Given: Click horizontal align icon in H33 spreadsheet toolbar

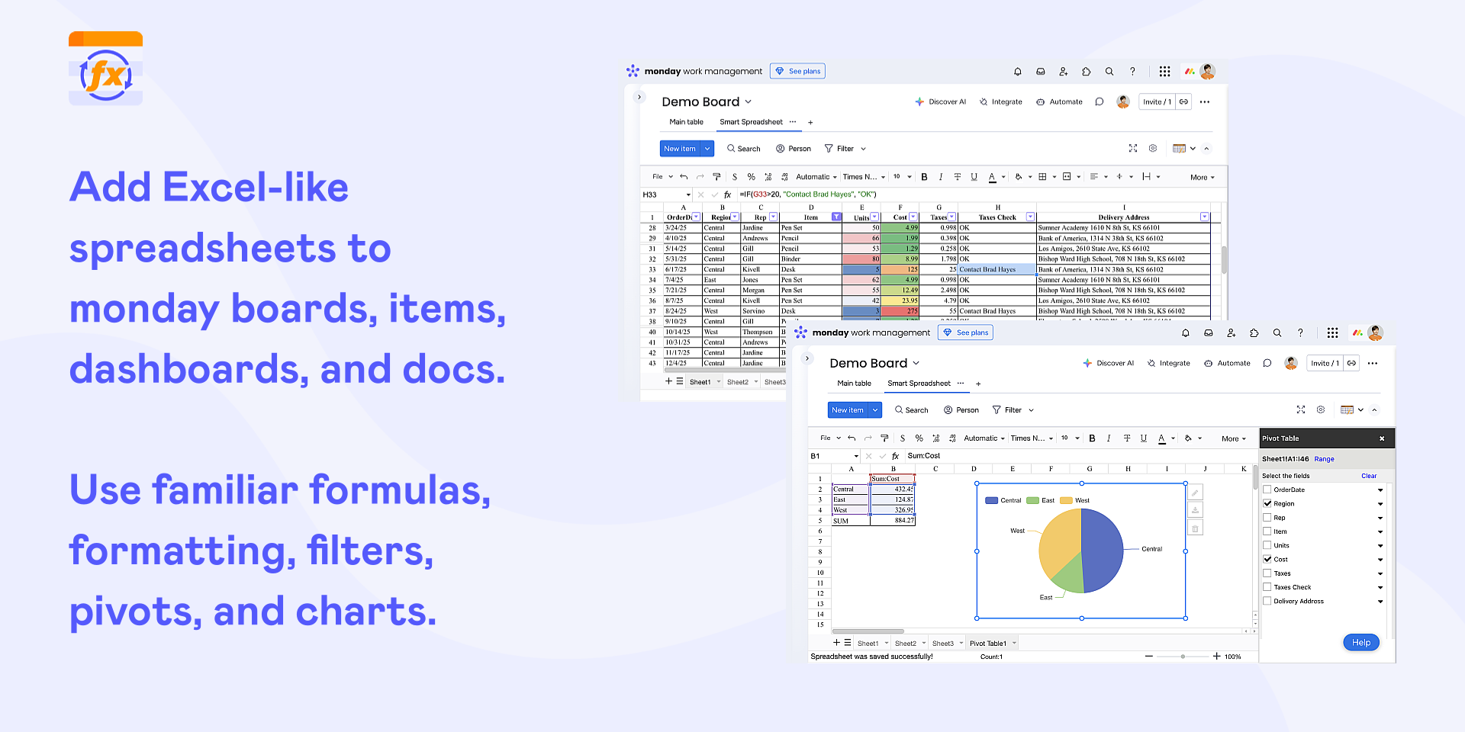Looking at the screenshot, I should click(x=1093, y=177).
